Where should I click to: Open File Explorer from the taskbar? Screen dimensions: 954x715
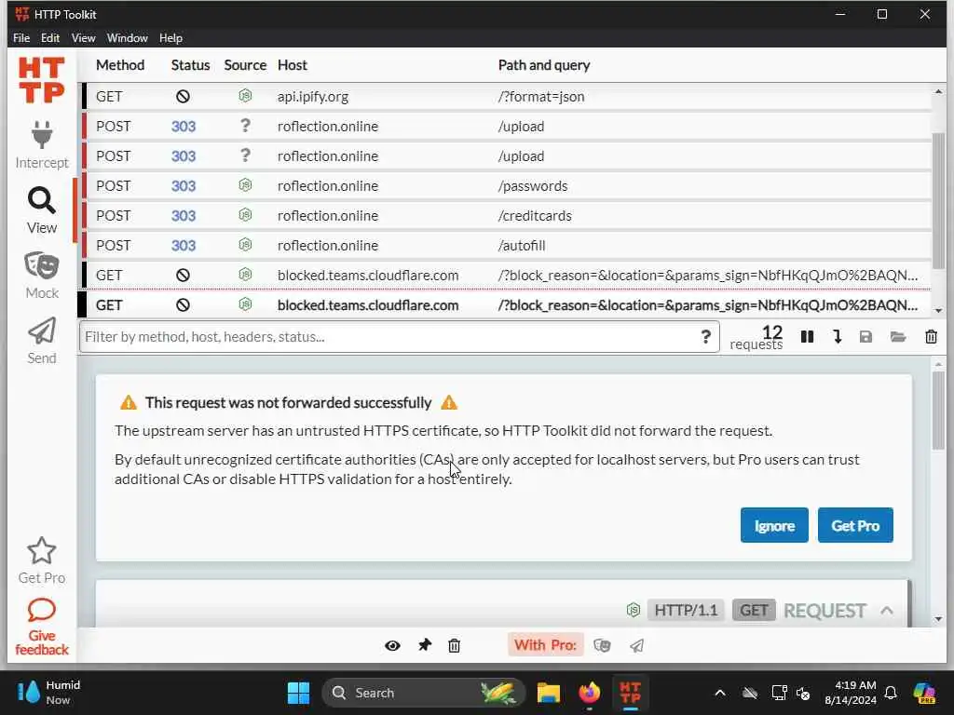pos(548,693)
